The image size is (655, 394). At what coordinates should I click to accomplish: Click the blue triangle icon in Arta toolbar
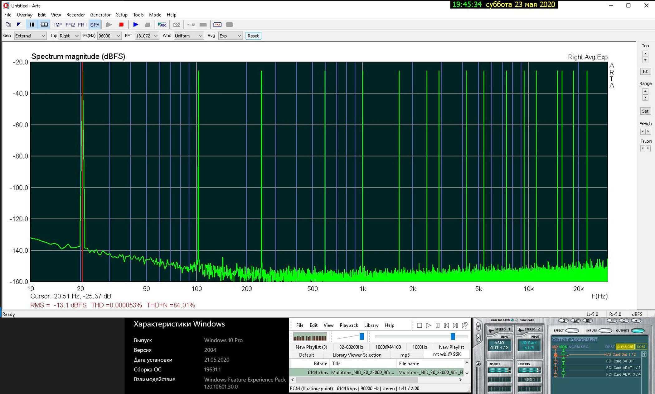click(19, 25)
